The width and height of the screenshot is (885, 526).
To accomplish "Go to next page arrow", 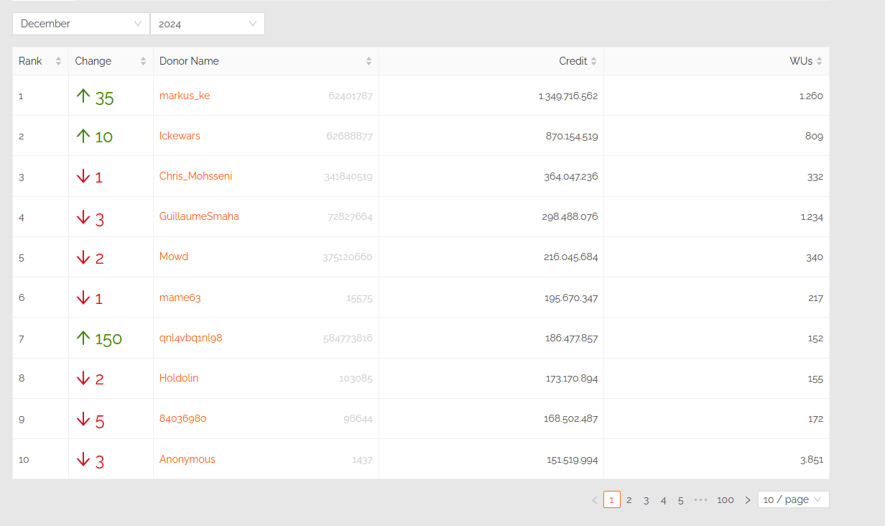I will pyautogui.click(x=748, y=499).
